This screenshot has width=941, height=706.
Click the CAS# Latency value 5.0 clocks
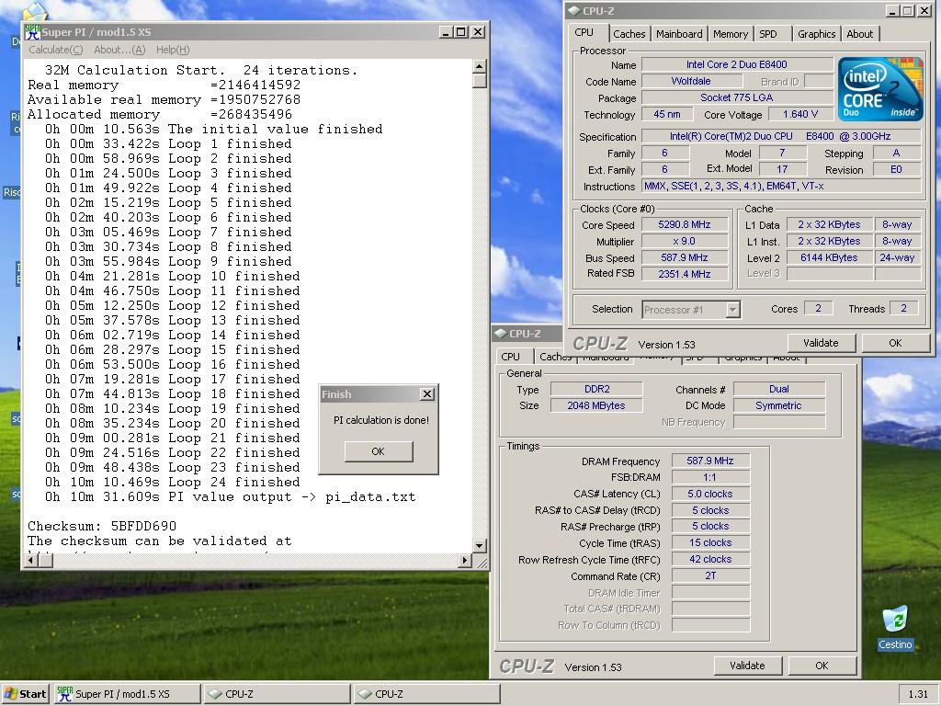(x=710, y=494)
